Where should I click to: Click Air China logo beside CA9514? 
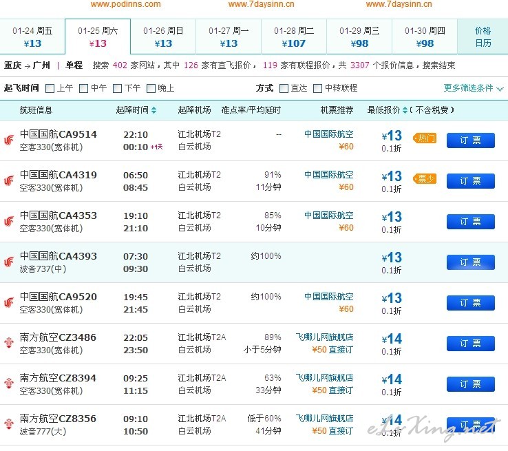pyautogui.click(x=9, y=140)
